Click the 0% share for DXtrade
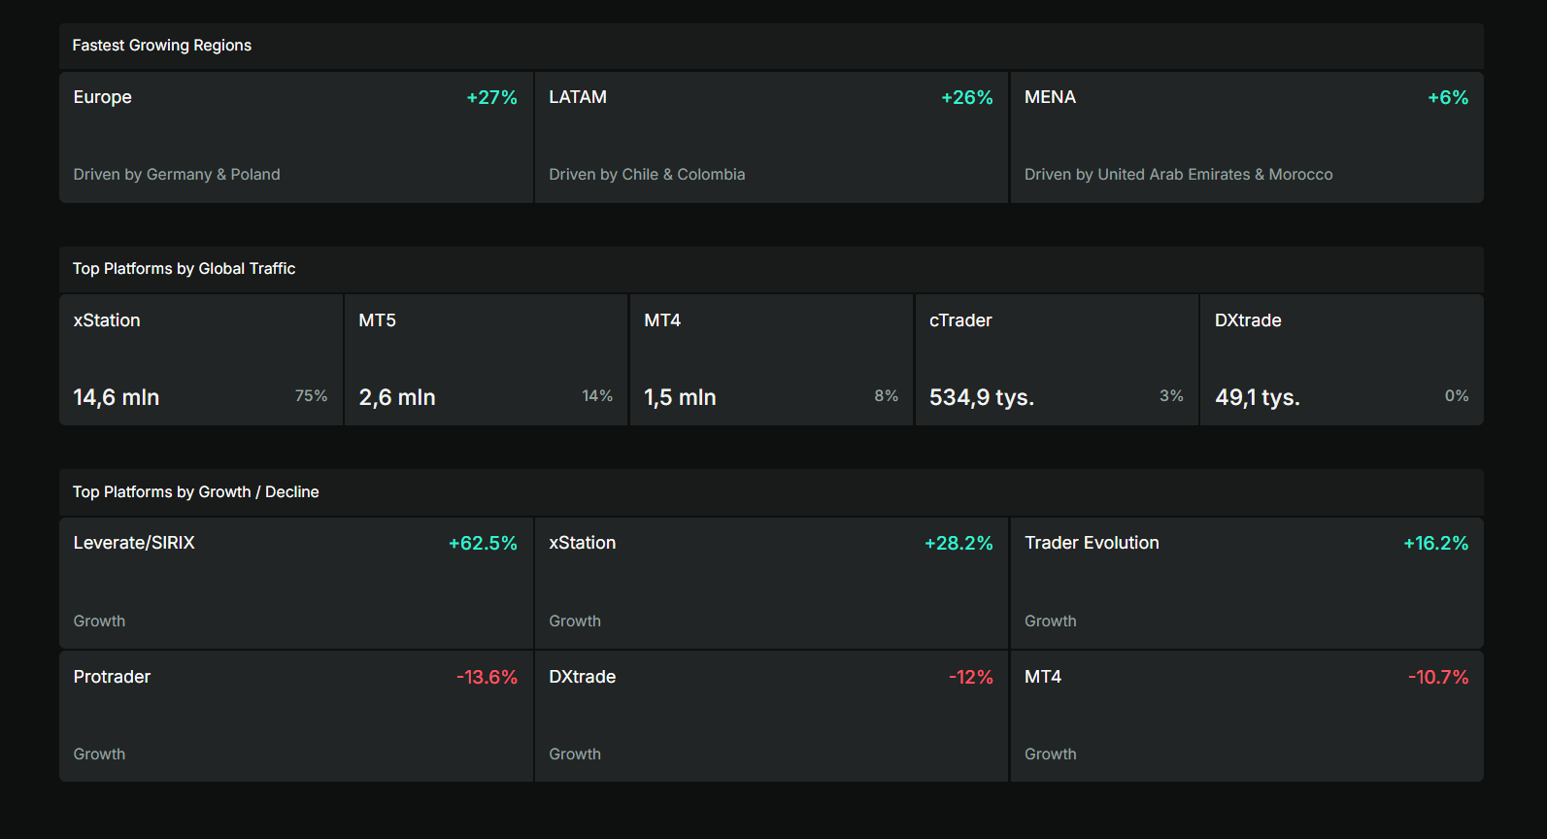 pos(1457,396)
